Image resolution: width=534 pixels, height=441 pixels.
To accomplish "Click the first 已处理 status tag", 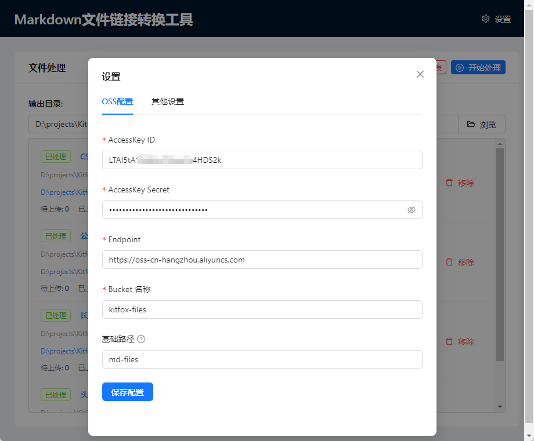I will coord(55,156).
